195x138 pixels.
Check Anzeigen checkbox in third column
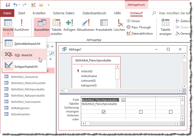(x=171, y=112)
